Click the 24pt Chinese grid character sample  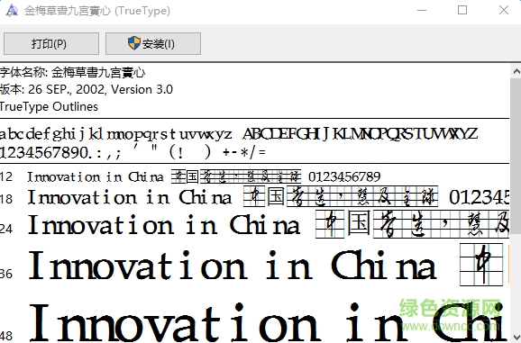pos(412,224)
